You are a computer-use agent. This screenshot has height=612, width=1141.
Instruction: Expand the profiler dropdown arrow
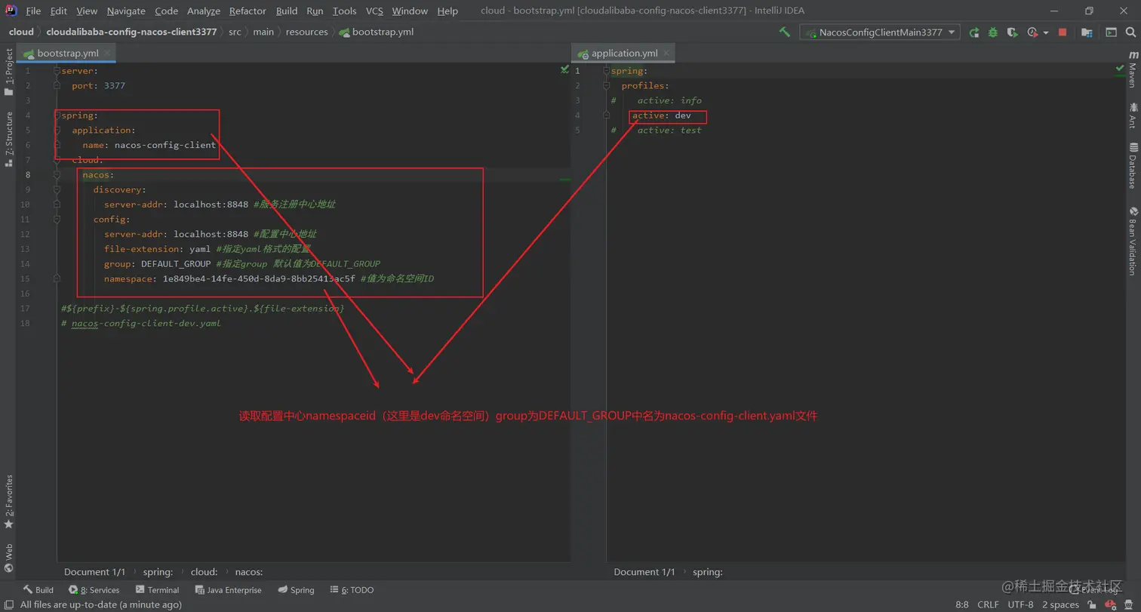[1046, 32]
